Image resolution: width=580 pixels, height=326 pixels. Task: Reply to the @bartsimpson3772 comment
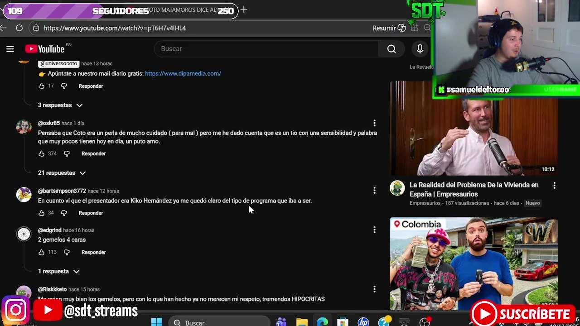91,213
